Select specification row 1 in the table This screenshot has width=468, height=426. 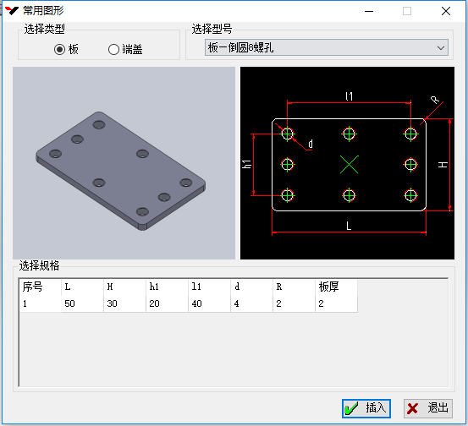click(188, 303)
